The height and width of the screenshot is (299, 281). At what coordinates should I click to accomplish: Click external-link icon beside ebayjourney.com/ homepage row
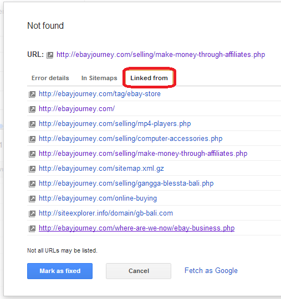32,109
